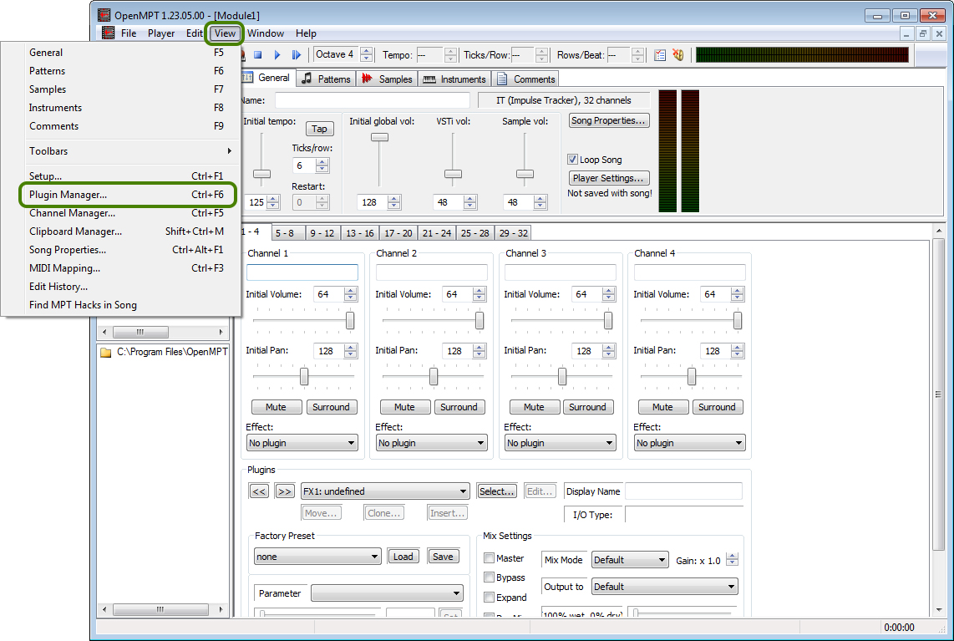Open the Channel 3 Effect plugin dropdown

pyautogui.click(x=561, y=443)
